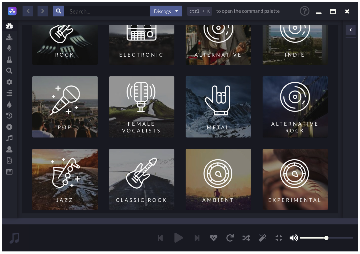Open the dashboard from the sidebar gauge icon

click(x=9, y=26)
